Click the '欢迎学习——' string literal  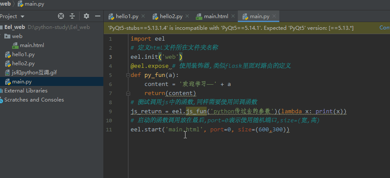coord(198,84)
